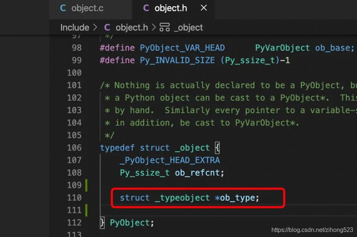Click the struct symbol icon in breadcrumb
This screenshot has width=357, height=237.
pyautogui.click(x=165, y=28)
